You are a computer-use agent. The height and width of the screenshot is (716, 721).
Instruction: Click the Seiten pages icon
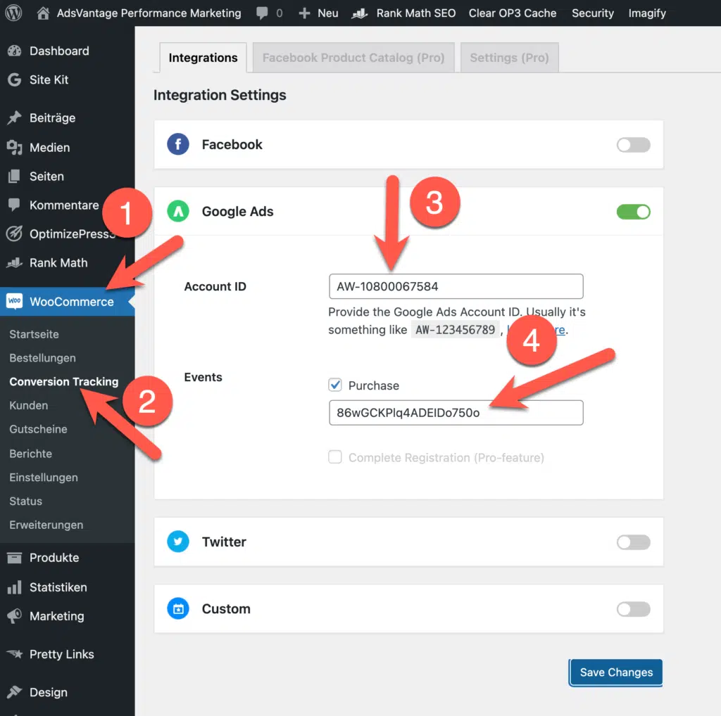coord(14,177)
